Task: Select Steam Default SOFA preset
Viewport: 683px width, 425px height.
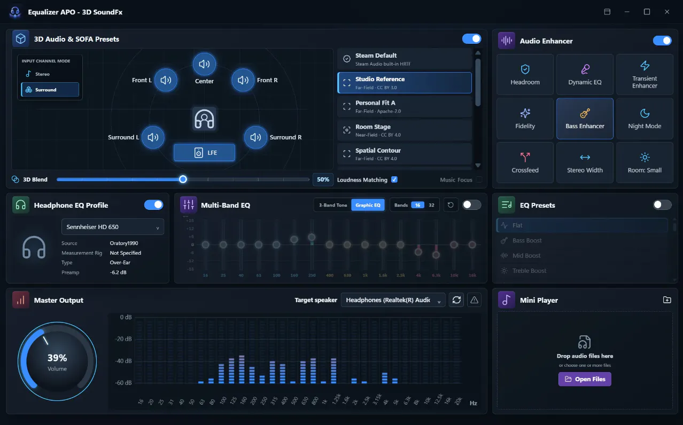Action: (405, 59)
